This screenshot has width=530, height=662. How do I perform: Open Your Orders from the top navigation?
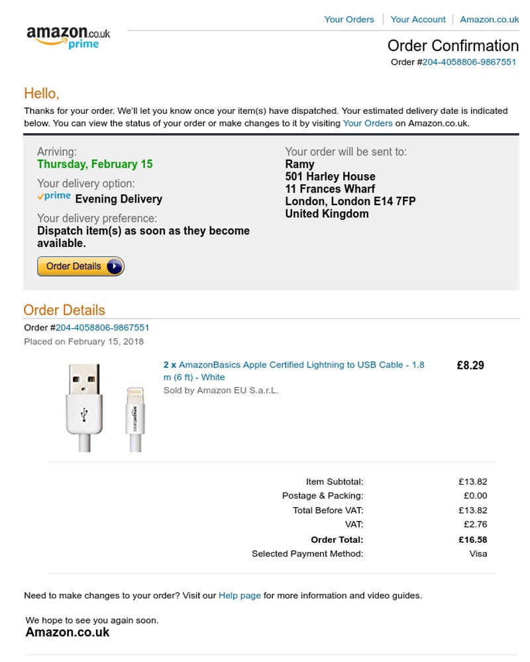(x=349, y=19)
